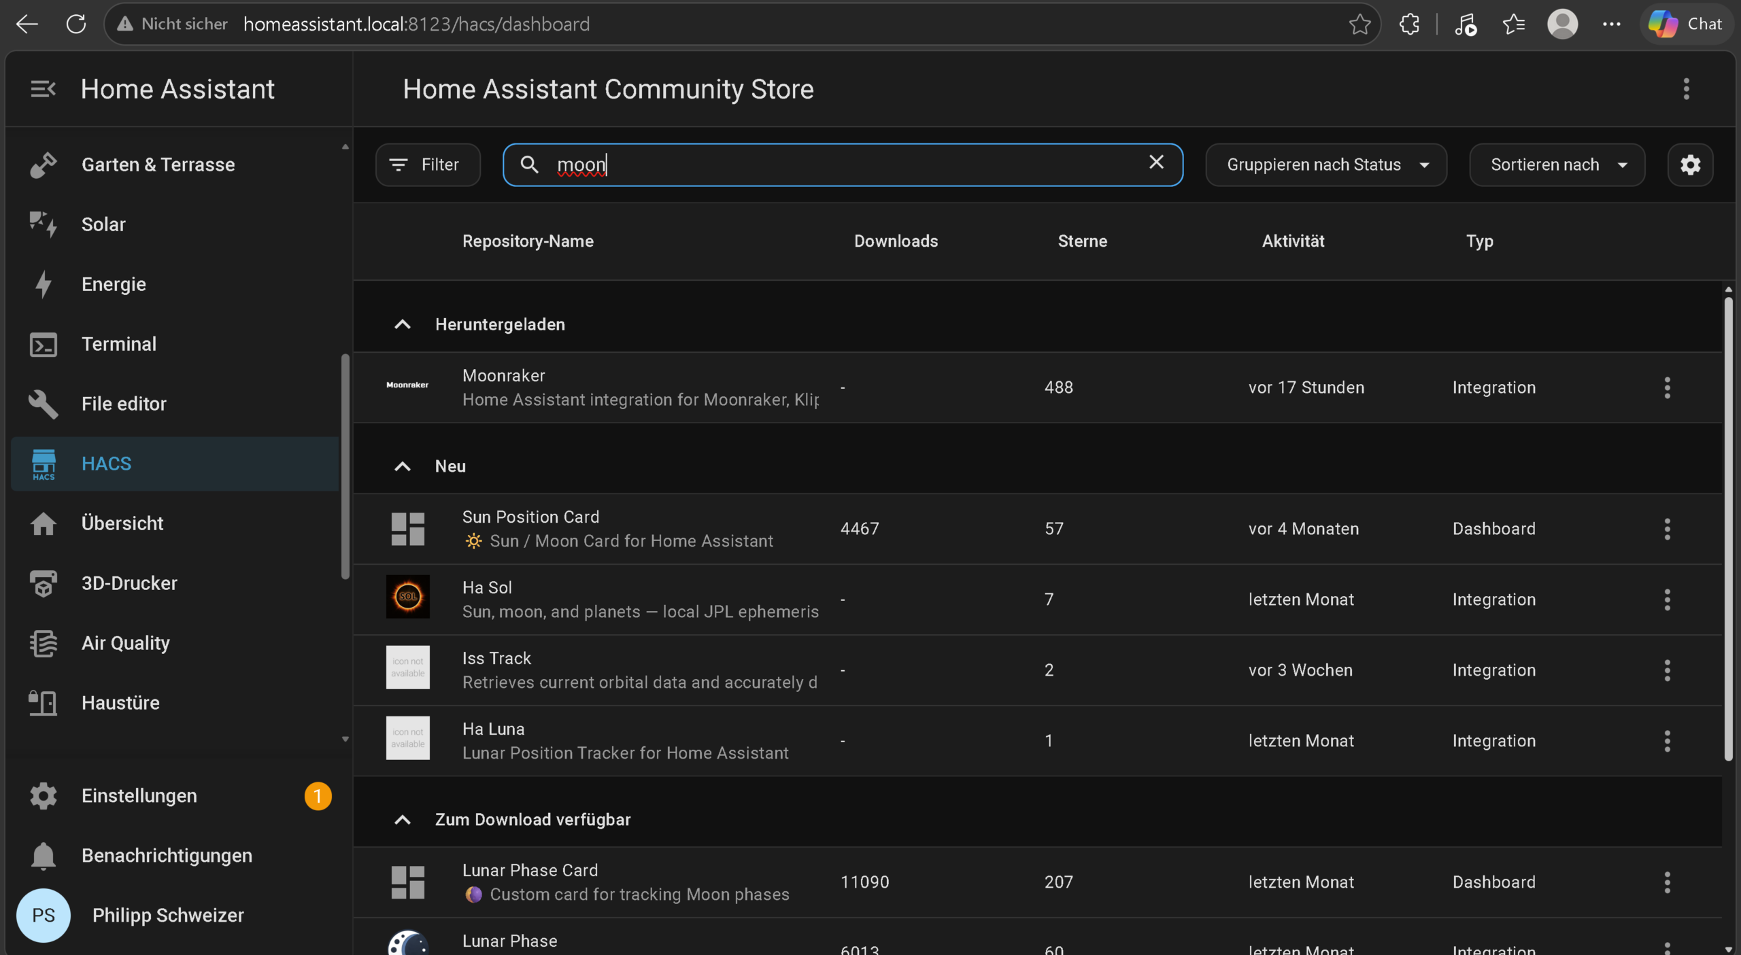Open the Lunar Phase Card repository
The image size is (1741, 955).
[1038, 882]
